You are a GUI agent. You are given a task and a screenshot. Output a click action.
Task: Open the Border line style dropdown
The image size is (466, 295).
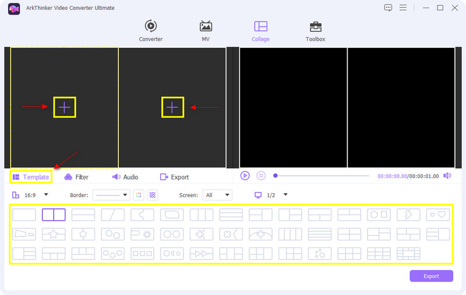pos(111,195)
